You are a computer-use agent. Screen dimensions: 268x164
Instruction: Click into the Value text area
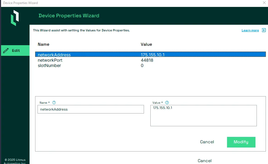click(204, 116)
